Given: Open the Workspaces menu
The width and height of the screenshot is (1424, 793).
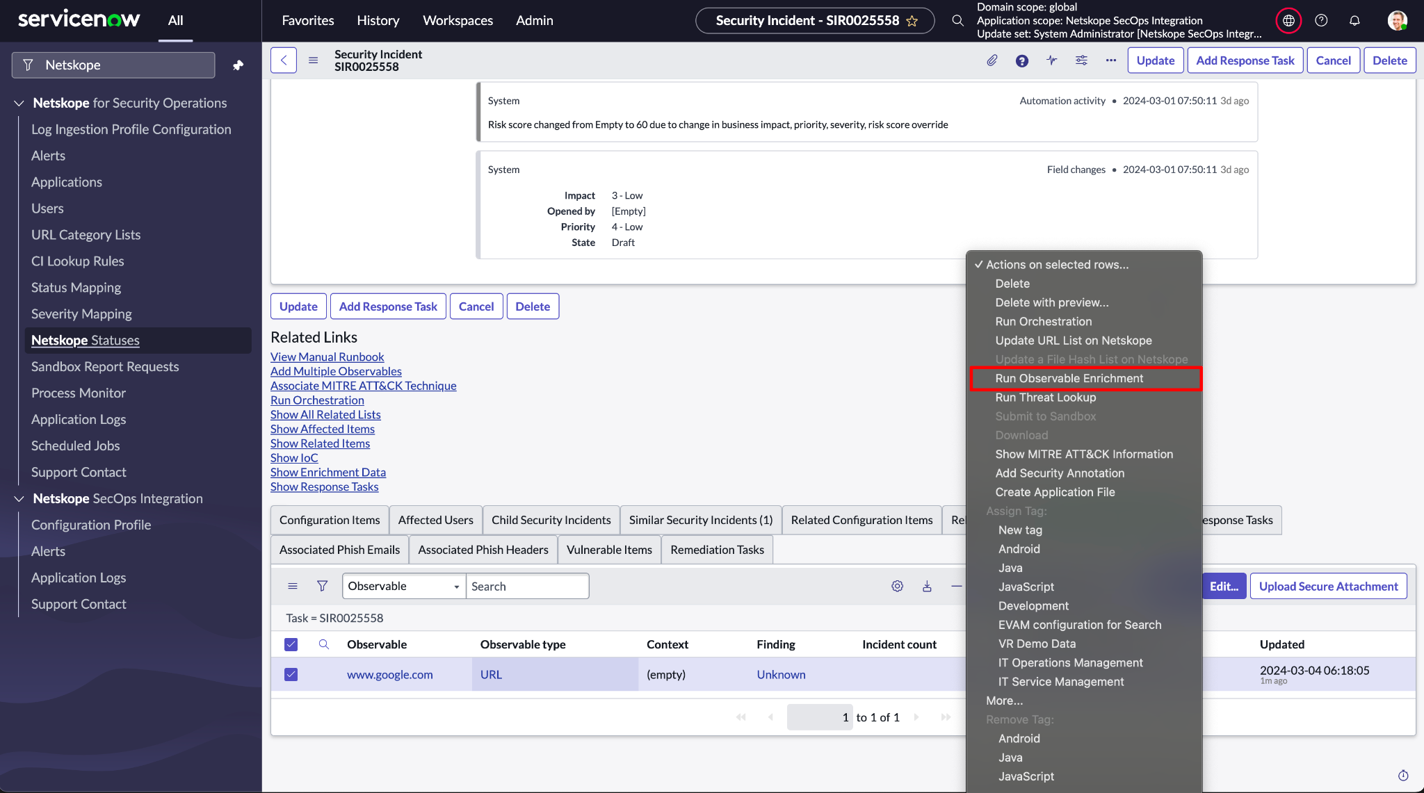Looking at the screenshot, I should [x=458, y=21].
